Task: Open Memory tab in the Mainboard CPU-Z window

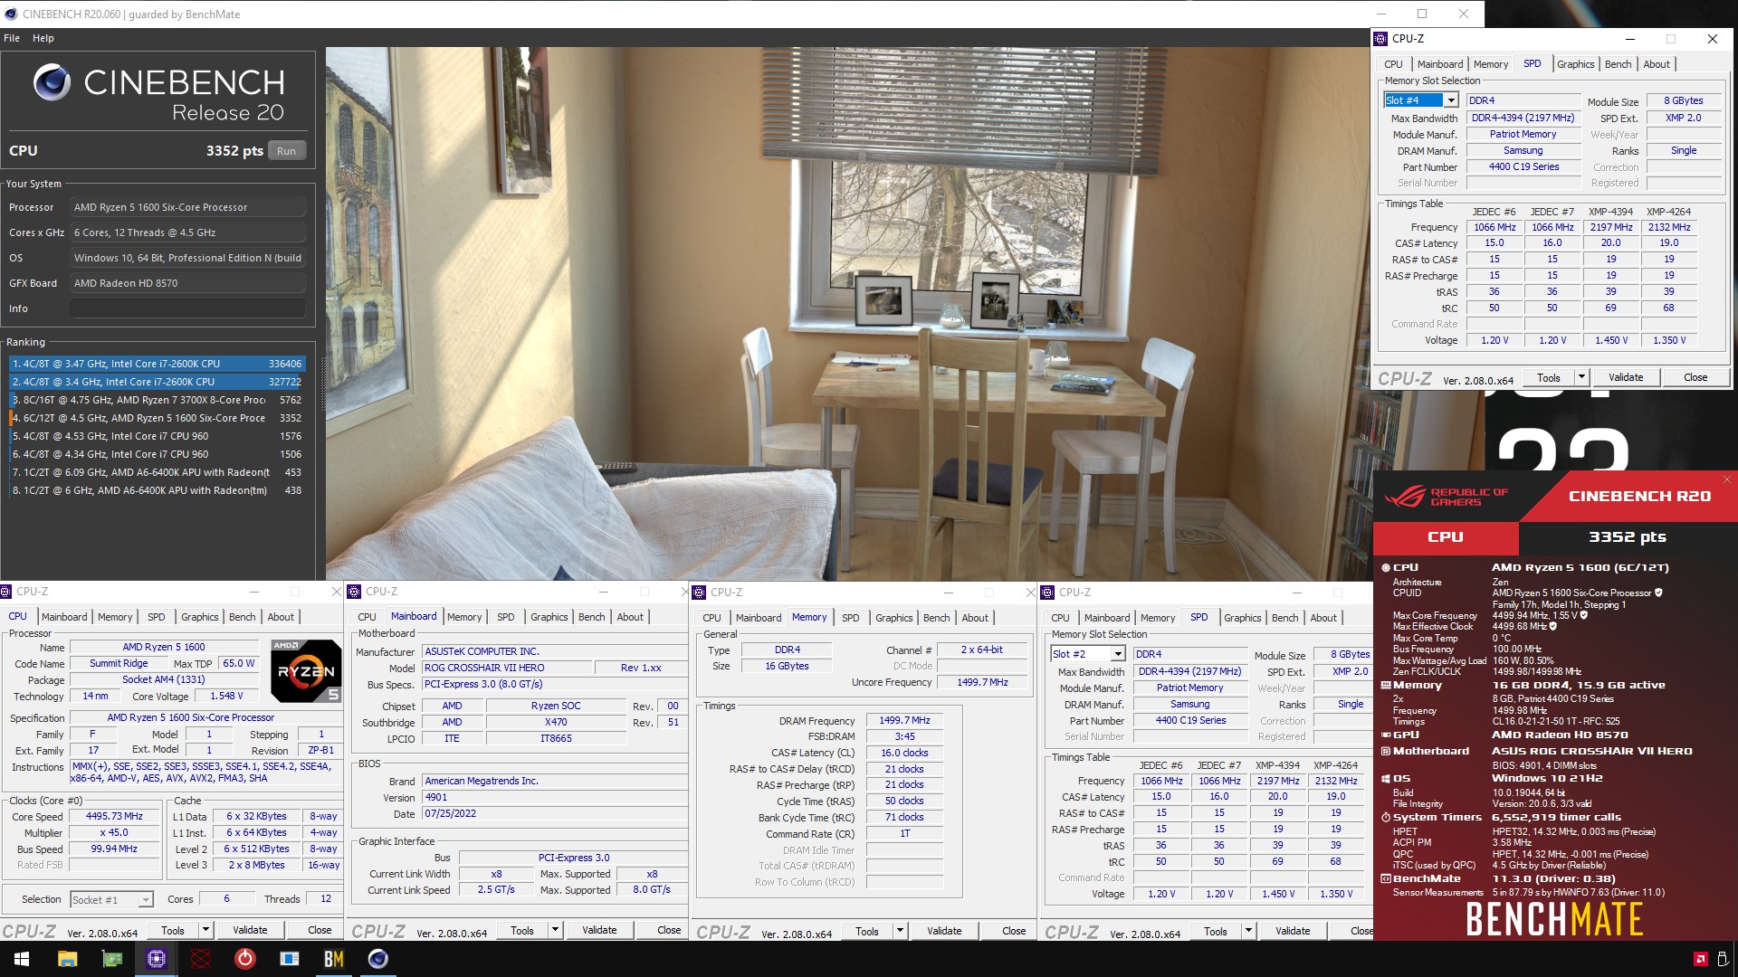Action: point(464,617)
